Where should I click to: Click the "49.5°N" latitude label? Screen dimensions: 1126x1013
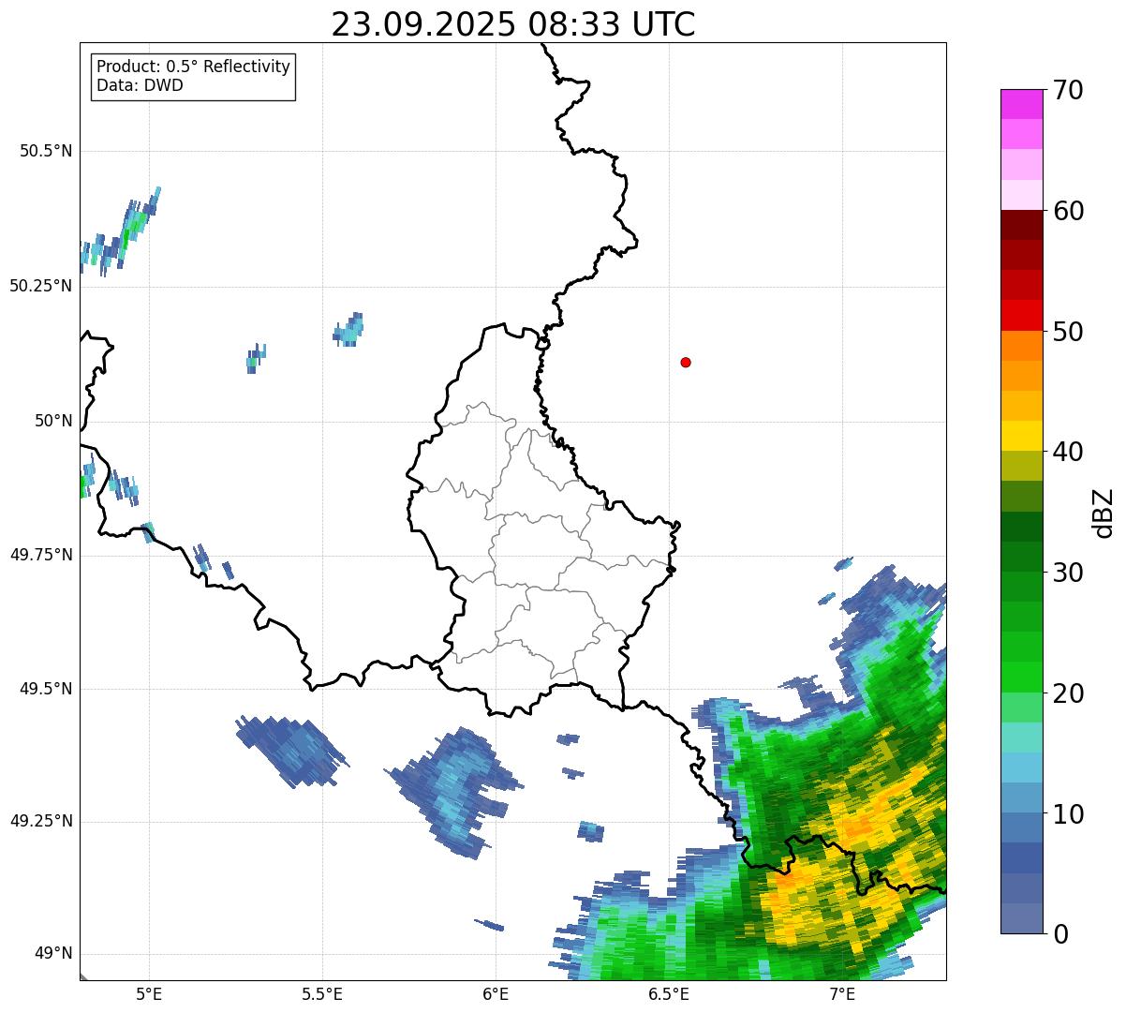46,689
